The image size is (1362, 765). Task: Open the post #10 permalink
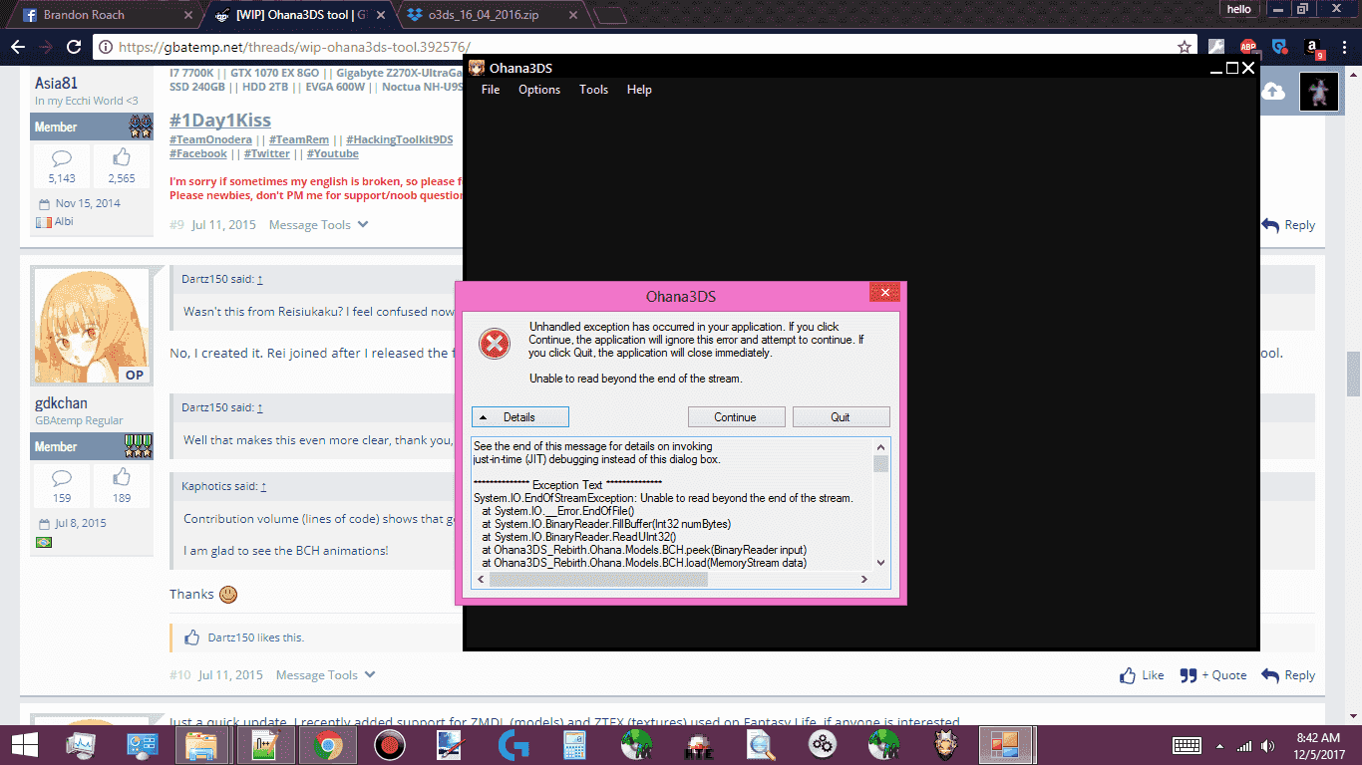179,675
